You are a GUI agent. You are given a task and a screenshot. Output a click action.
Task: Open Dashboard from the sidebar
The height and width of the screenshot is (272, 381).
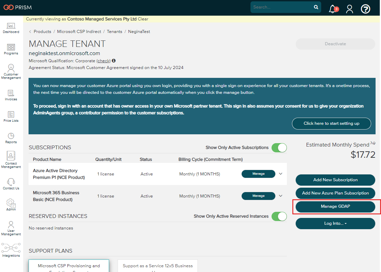tap(11, 28)
